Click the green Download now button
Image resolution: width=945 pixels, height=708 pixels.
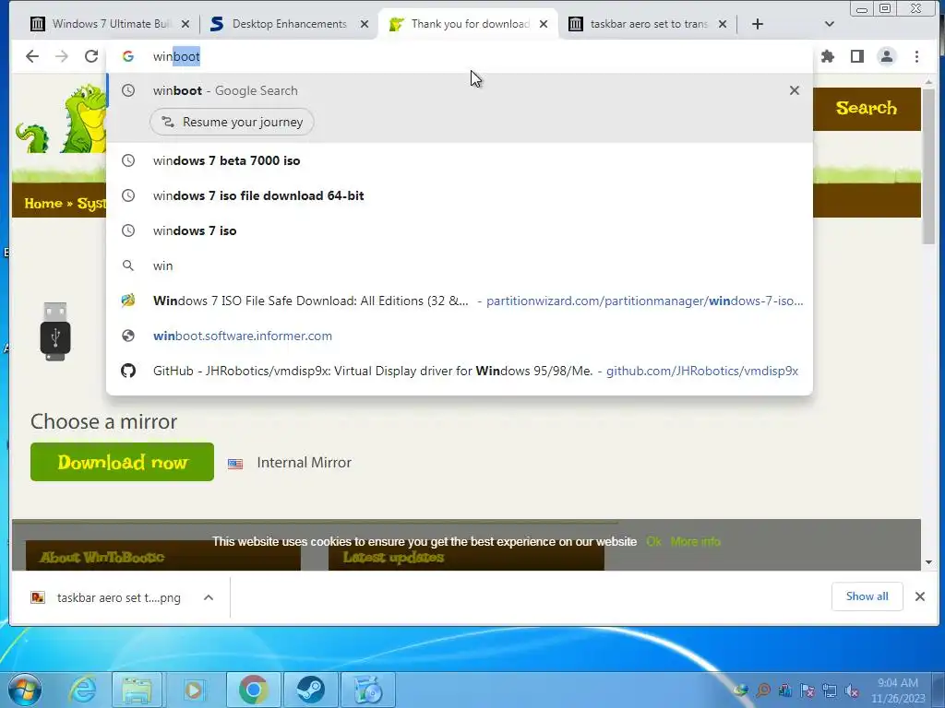coord(123,462)
